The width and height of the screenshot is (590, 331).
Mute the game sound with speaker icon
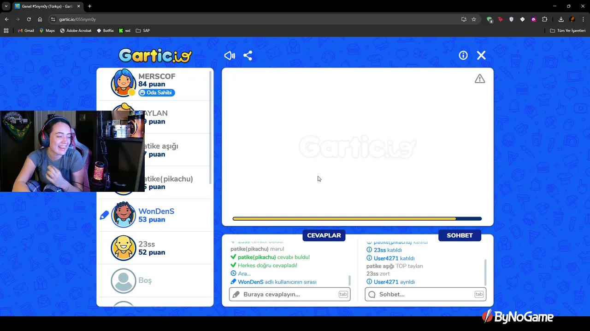[x=230, y=56]
